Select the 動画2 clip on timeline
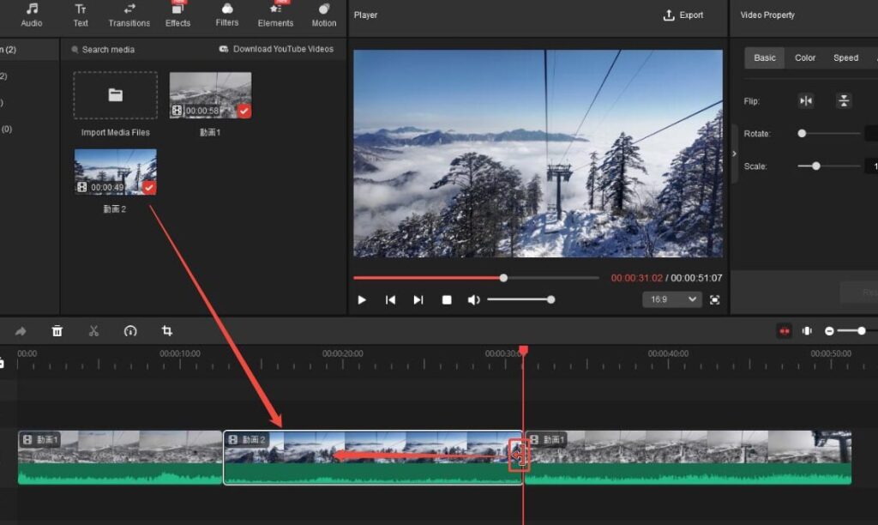The image size is (878, 525). pos(373,457)
